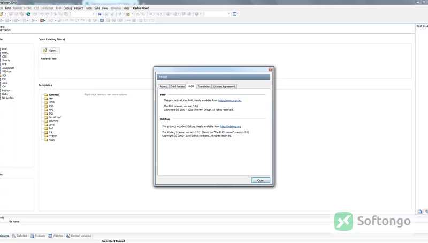Screen dimensions: 428x243
Task: Click the Open folder icon button
Action: [50, 51]
